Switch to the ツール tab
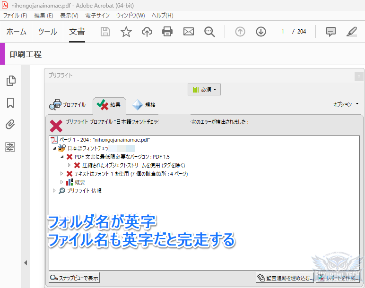 (48, 32)
